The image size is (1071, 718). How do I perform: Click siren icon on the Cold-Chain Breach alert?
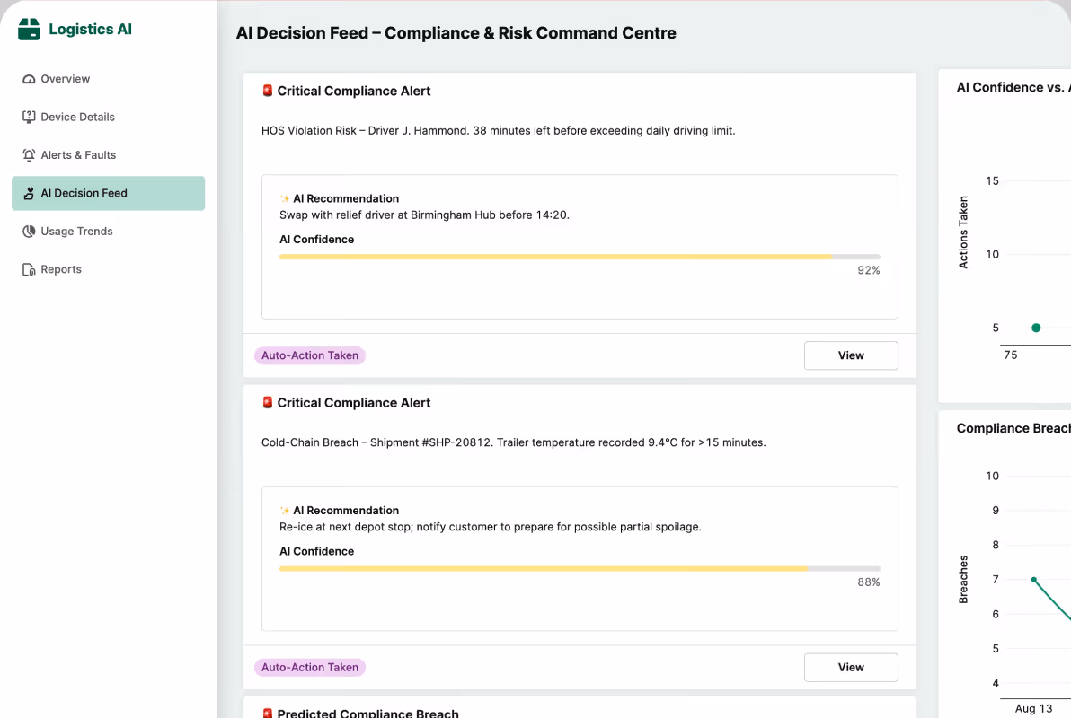268,403
